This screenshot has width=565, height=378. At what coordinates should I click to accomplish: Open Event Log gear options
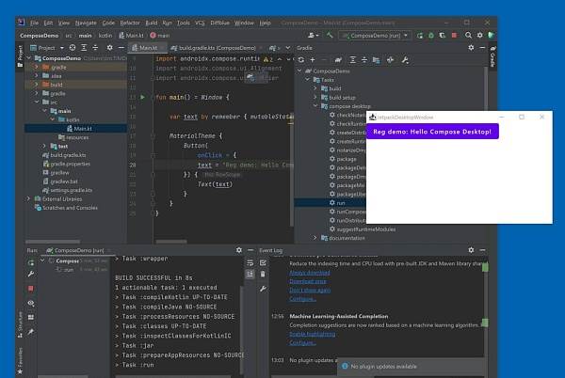pos(471,250)
